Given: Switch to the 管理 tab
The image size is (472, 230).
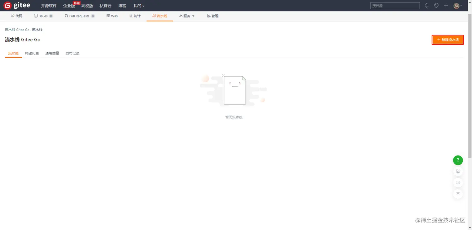Looking at the screenshot, I should 213,16.
